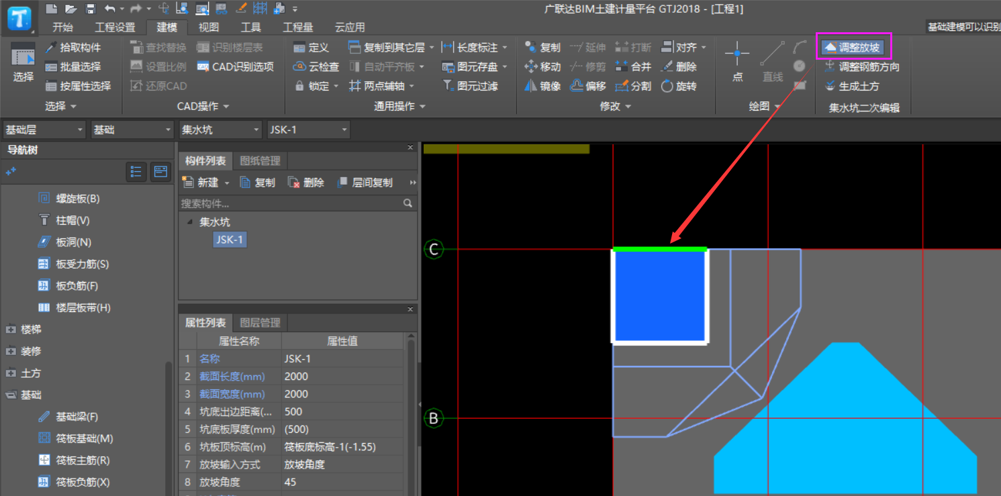Undo the last action
Image resolution: width=1001 pixels, height=496 pixels.
point(110,9)
